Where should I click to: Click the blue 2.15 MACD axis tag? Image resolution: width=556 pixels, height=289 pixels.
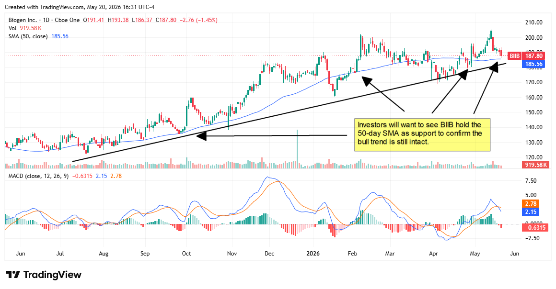click(531, 212)
